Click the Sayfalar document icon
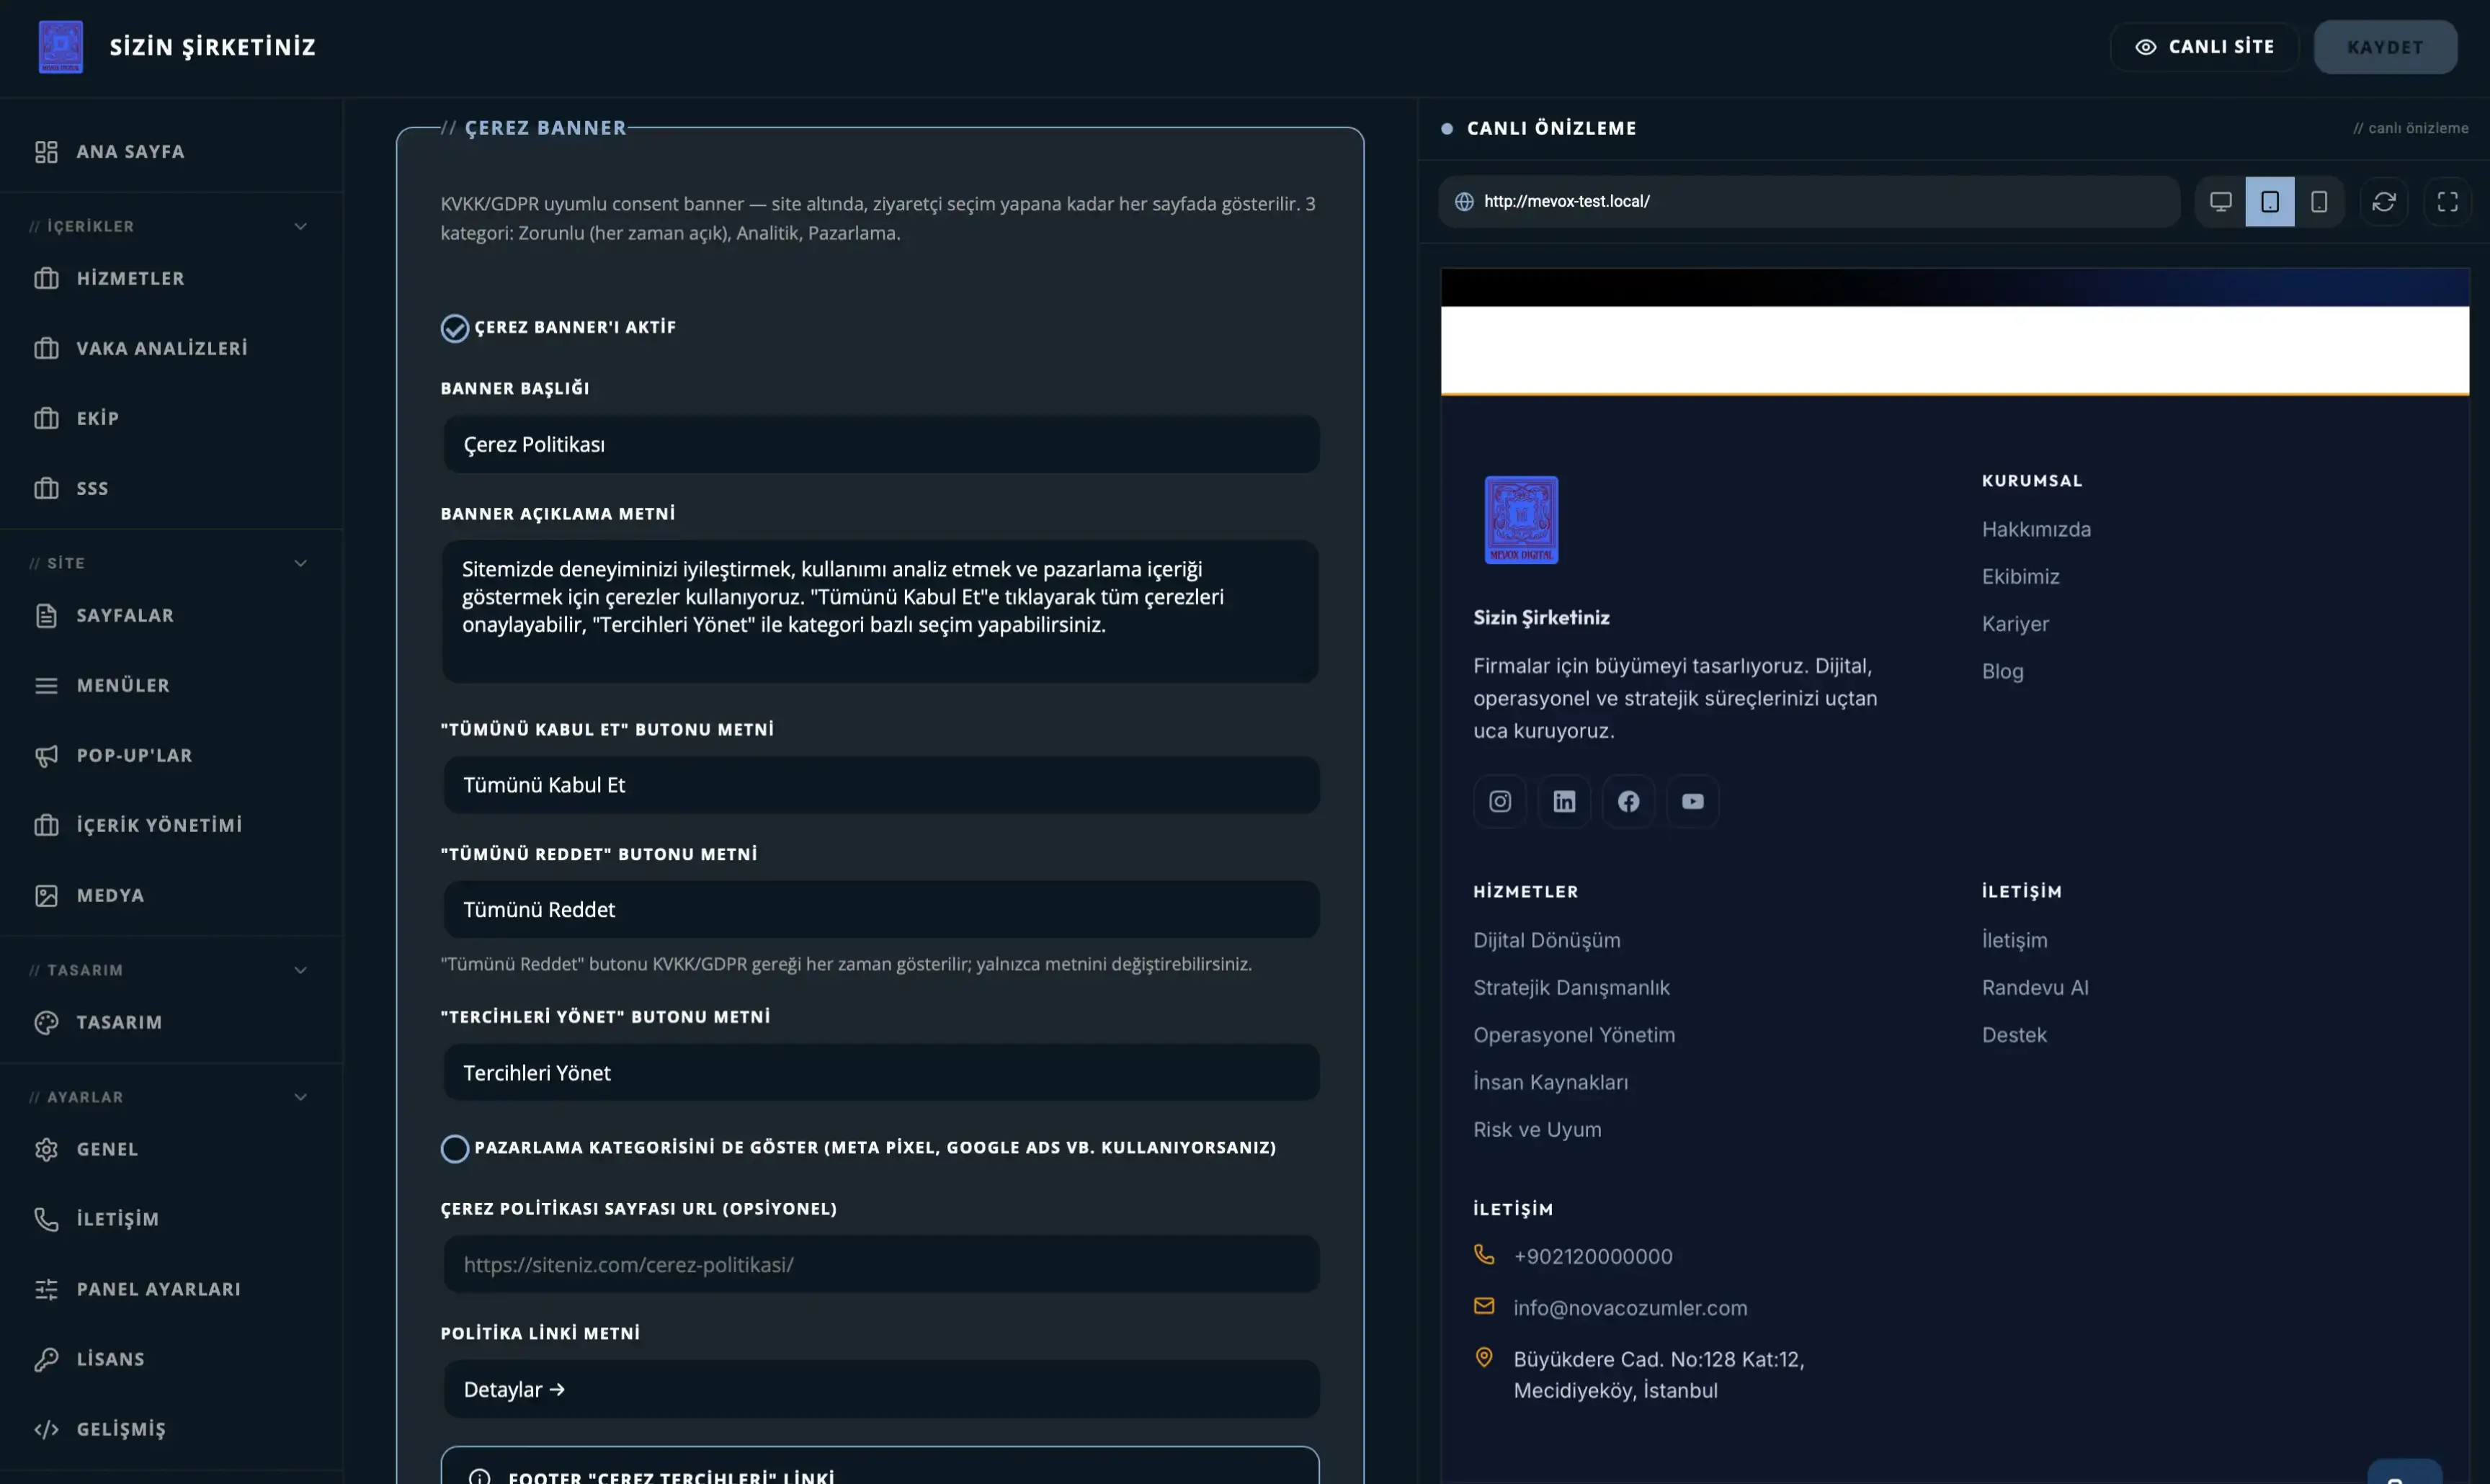The height and width of the screenshot is (1484, 2490). point(46,616)
